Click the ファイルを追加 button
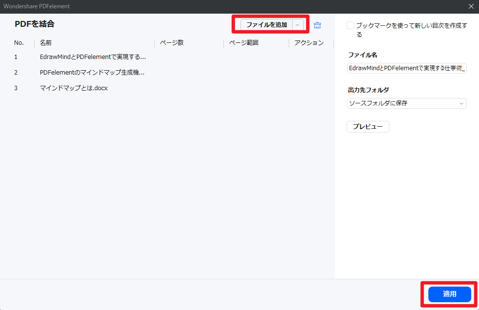This screenshot has width=479, height=310. (x=266, y=25)
